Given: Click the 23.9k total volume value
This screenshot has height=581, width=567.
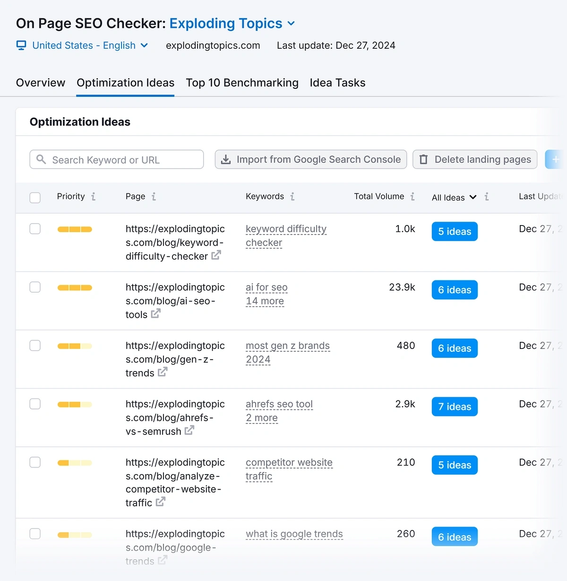Looking at the screenshot, I should coord(402,287).
